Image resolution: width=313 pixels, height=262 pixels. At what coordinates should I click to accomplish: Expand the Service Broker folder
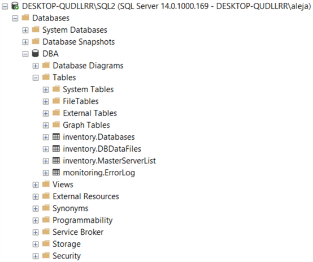point(36,233)
